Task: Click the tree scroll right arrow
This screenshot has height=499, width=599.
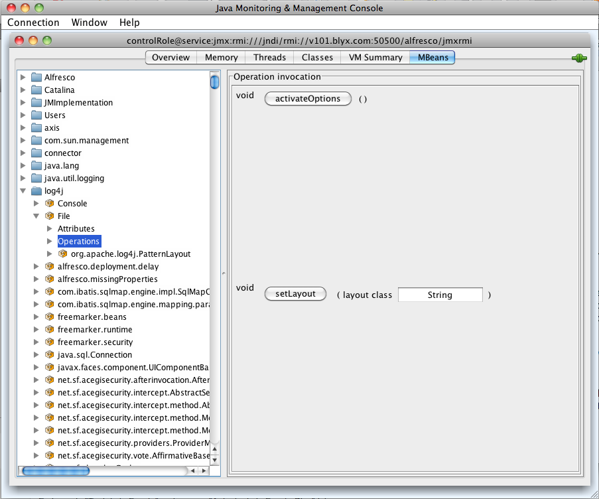Action: pyautogui.click(x=204, y=470)
